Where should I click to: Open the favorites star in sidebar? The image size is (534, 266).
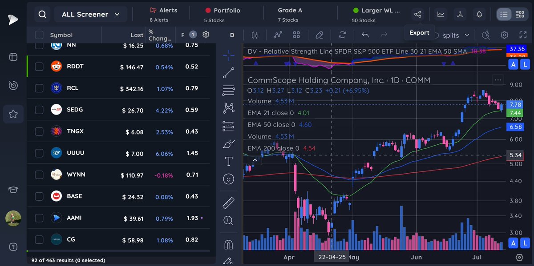[x=13, y=114]
